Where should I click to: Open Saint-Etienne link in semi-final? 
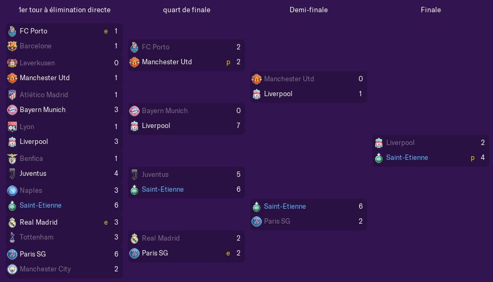click(285, 206)
